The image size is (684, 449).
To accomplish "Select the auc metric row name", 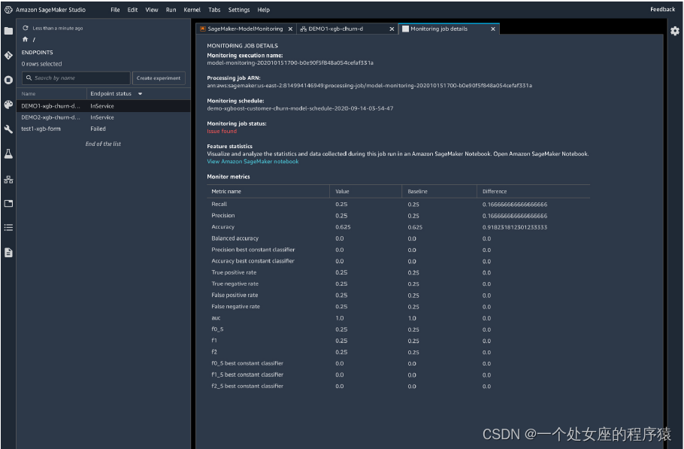I will [216, 317].
